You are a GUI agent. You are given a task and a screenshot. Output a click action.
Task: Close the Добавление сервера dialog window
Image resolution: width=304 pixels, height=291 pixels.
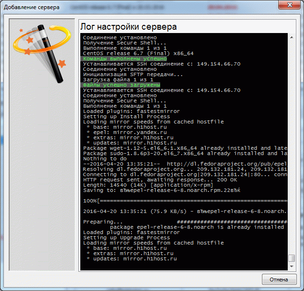[x=290, y=5]
